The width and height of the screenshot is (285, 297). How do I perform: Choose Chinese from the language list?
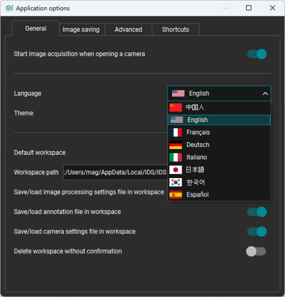pos(219,107)
